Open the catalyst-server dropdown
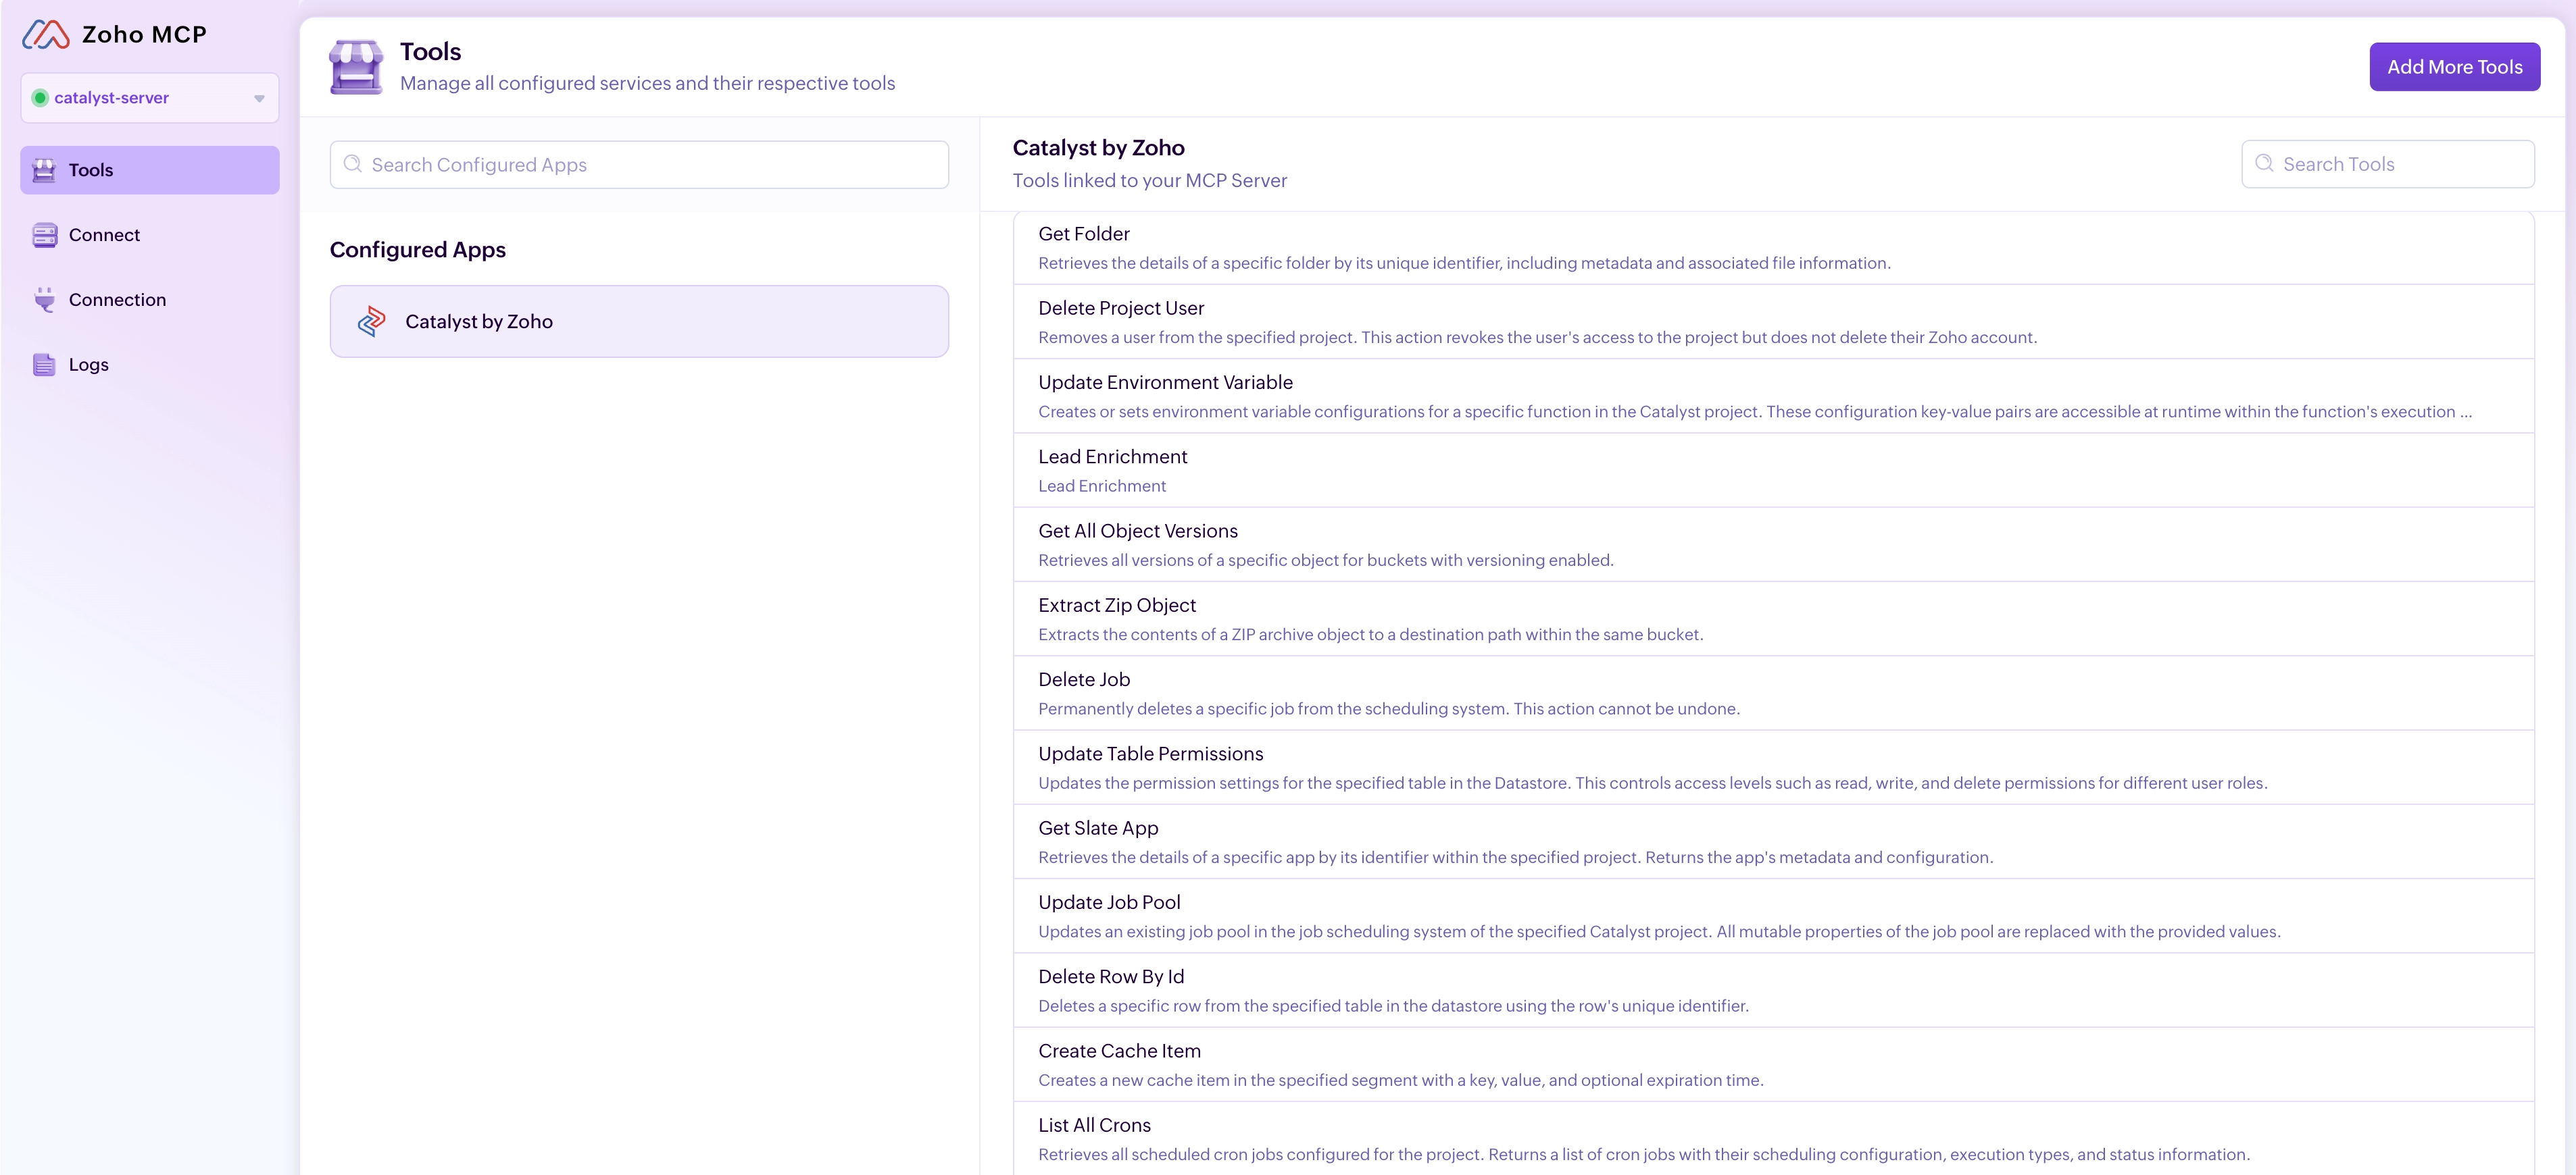 click(x=150, y=98)
